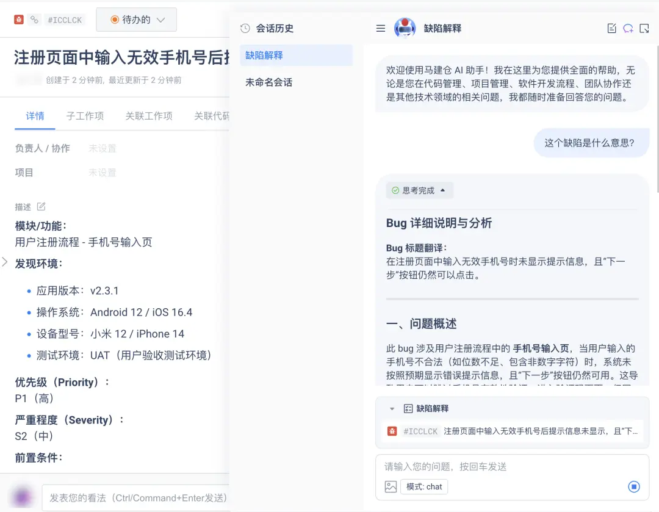Click the chat panel scrollbar
The width and height of the screenshot is (659, 512).
(657, 118)
